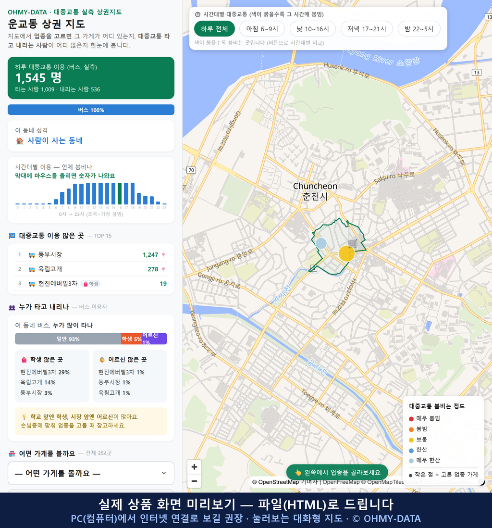Click the map pin icon beside 1,247
492x528 pixels.
(x=163, y=255)
